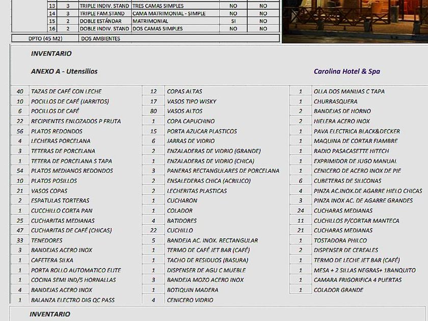Click 'OLLA DOS MANIJAS C TAPA' cell

click(349, 91)
